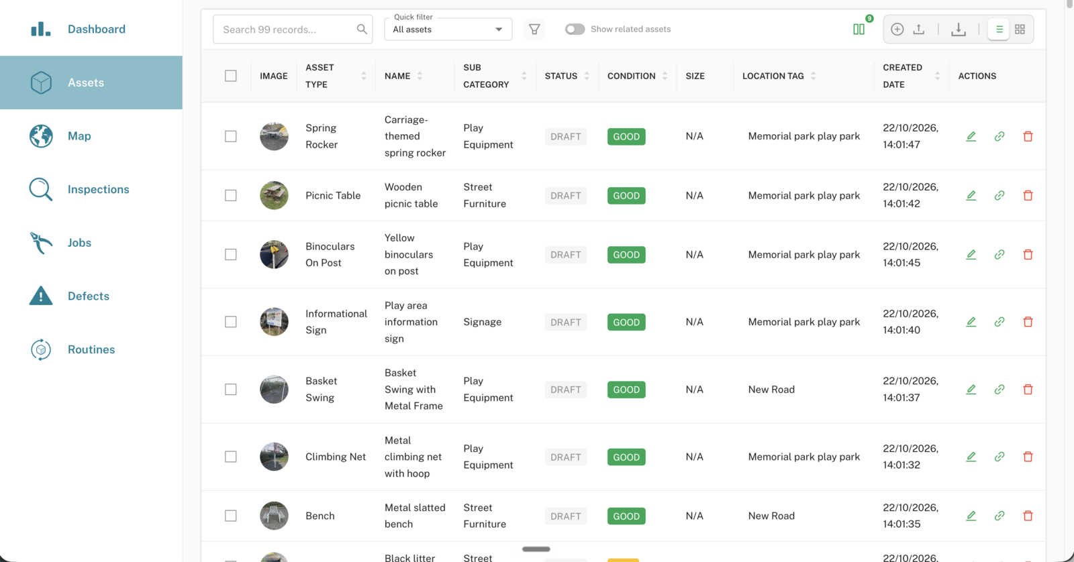Open the advanced filter funnel icon

pyautogui.click(x=534, y=29)
